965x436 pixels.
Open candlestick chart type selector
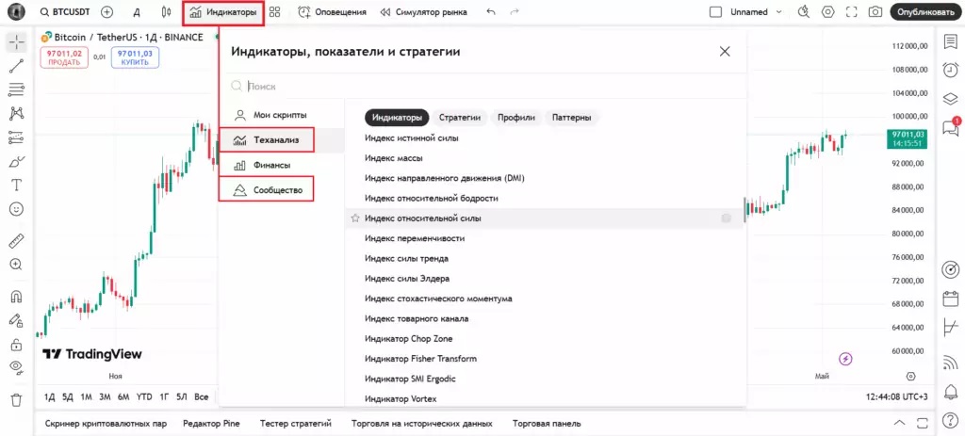pyautogui.click(x=166, y=11)
